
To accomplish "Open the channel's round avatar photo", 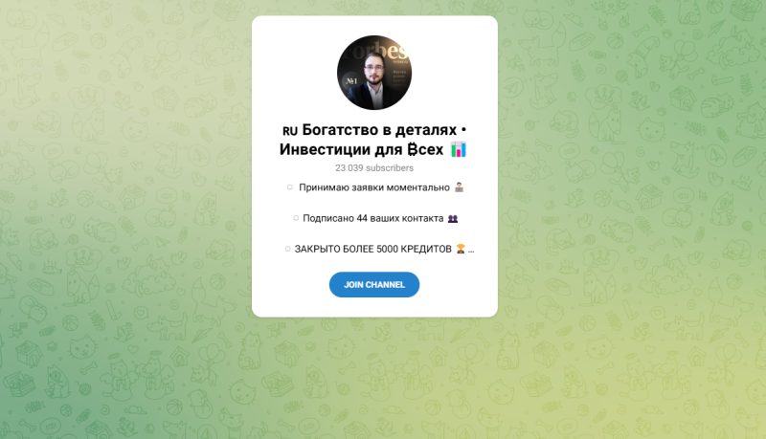I will coord(374,73).
